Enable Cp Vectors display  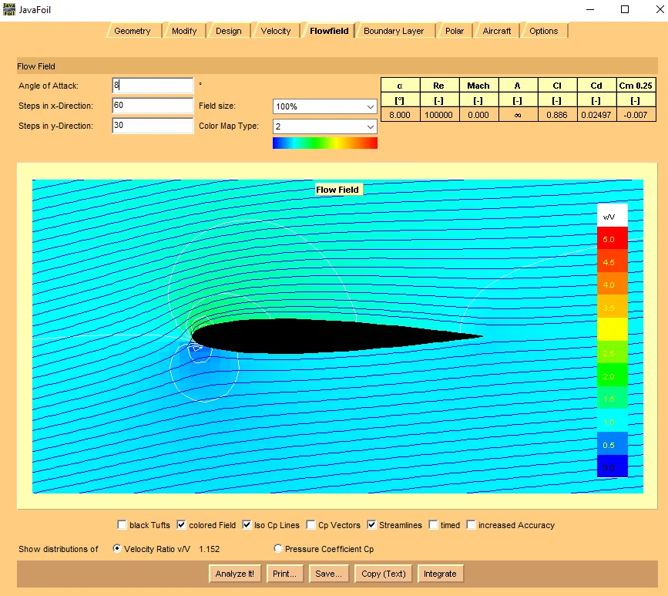311,525
